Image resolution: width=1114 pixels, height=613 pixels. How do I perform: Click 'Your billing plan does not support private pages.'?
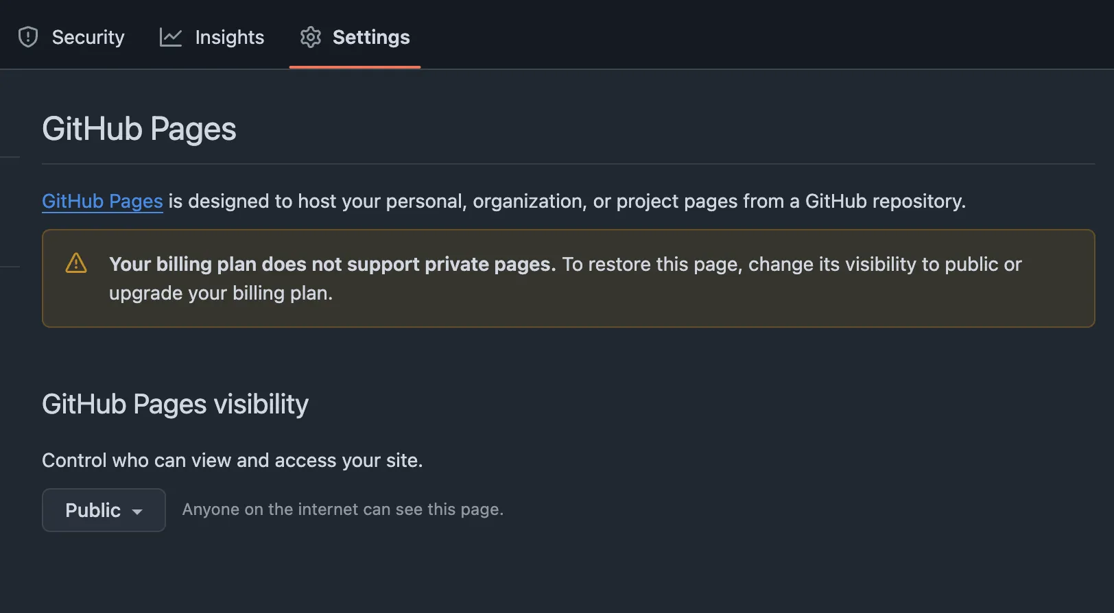(x=333, y=264)
